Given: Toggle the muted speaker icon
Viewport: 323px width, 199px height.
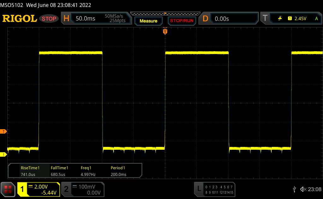Looking at the screenshot, I should pos(303,189).
